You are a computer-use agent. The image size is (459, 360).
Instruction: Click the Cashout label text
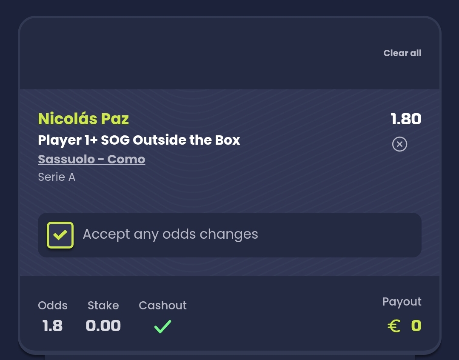(x=163, y=306)
